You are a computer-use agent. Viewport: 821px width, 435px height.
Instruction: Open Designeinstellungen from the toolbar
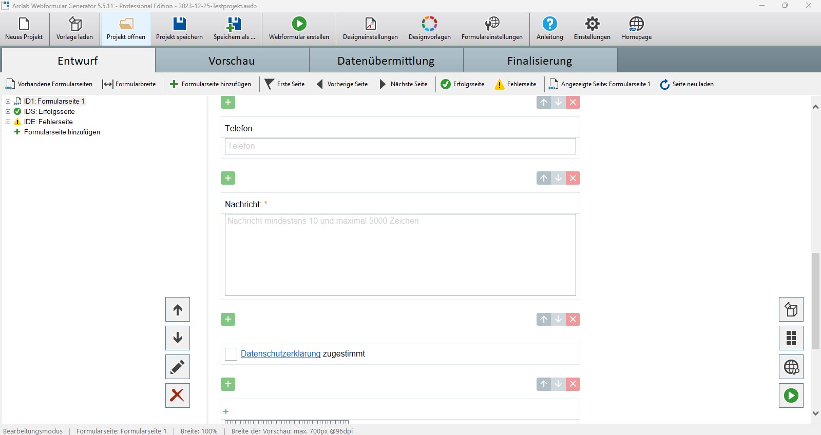pyautogui.click(x=370, y=24)
